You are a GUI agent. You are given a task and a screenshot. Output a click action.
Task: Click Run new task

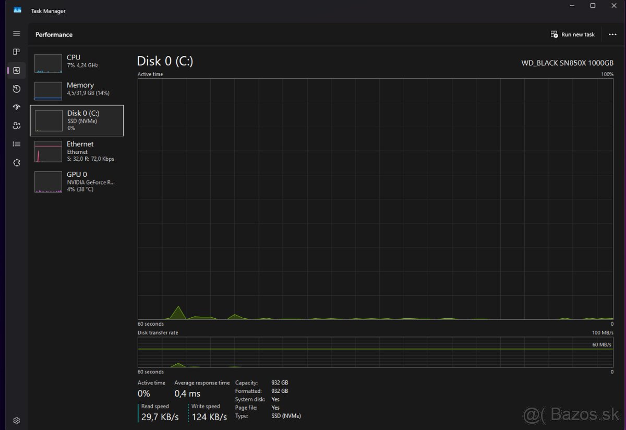click(573, 34)
